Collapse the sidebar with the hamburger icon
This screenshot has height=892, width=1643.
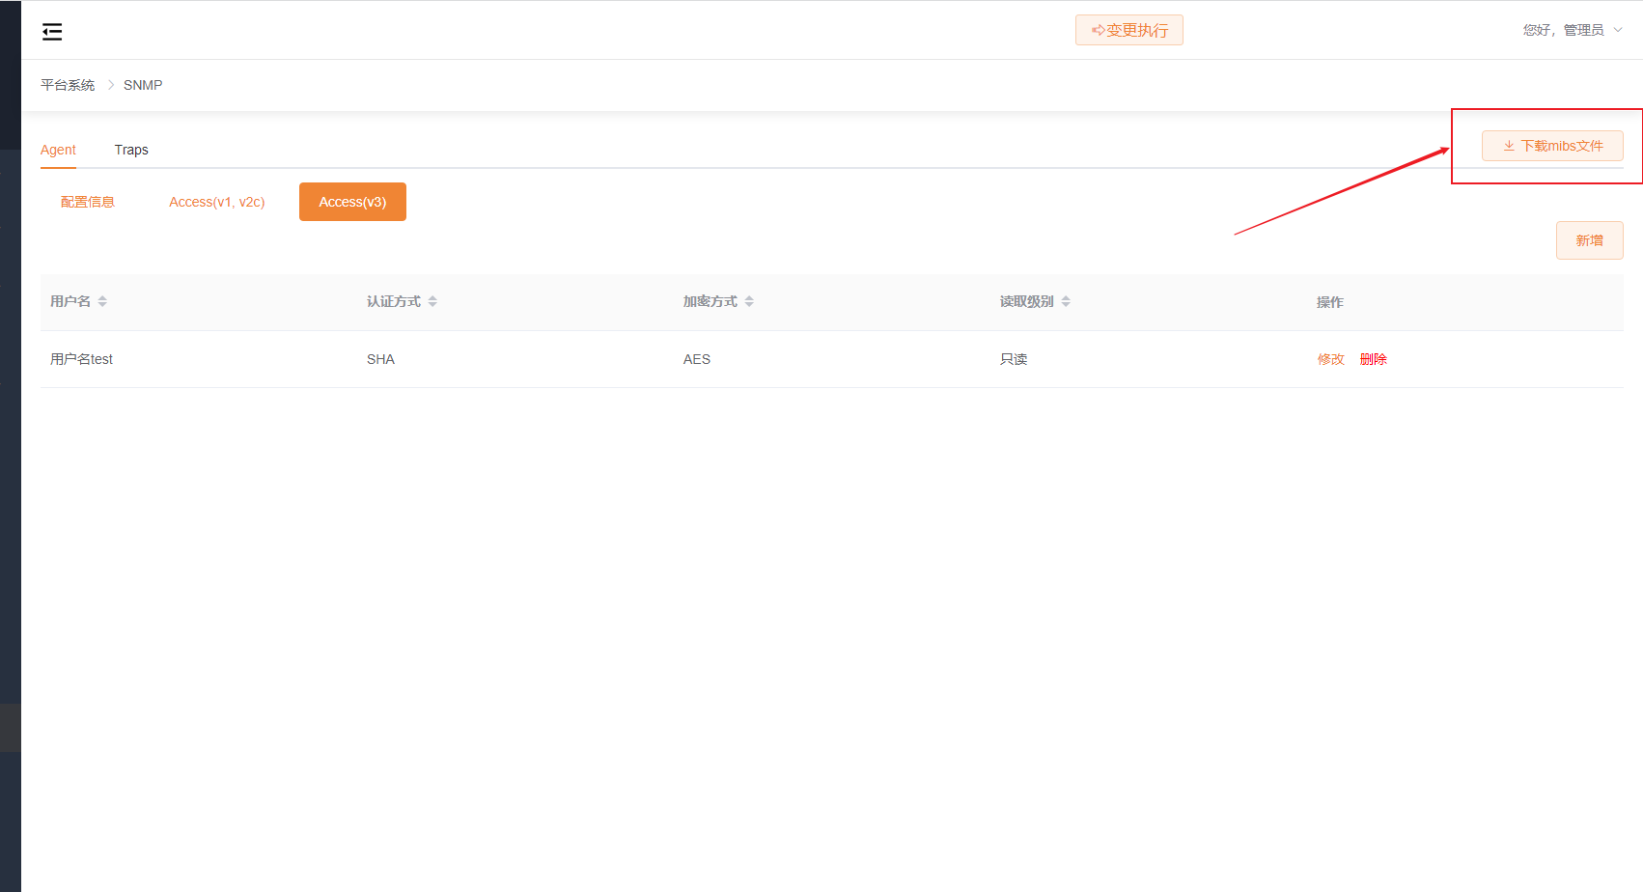[52, 32]
